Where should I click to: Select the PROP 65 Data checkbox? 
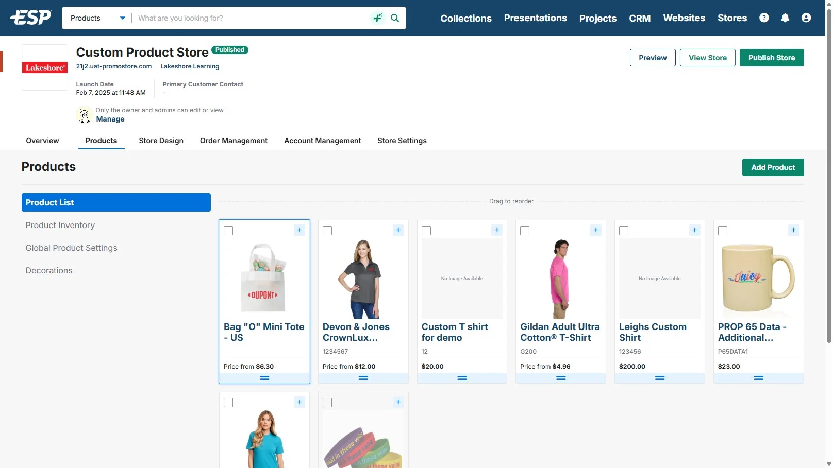(x=723, y=231)
